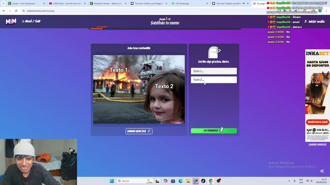Click the address bar URL
The height and width of the screenshot is (185, 330).
click(40, 11)
